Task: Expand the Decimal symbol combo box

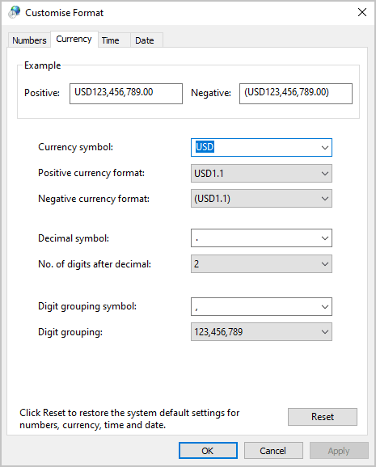Action: point(325,238)
